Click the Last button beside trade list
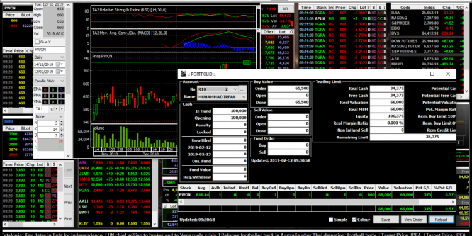This screenshot has width=472, height=236. pos(68,170)
